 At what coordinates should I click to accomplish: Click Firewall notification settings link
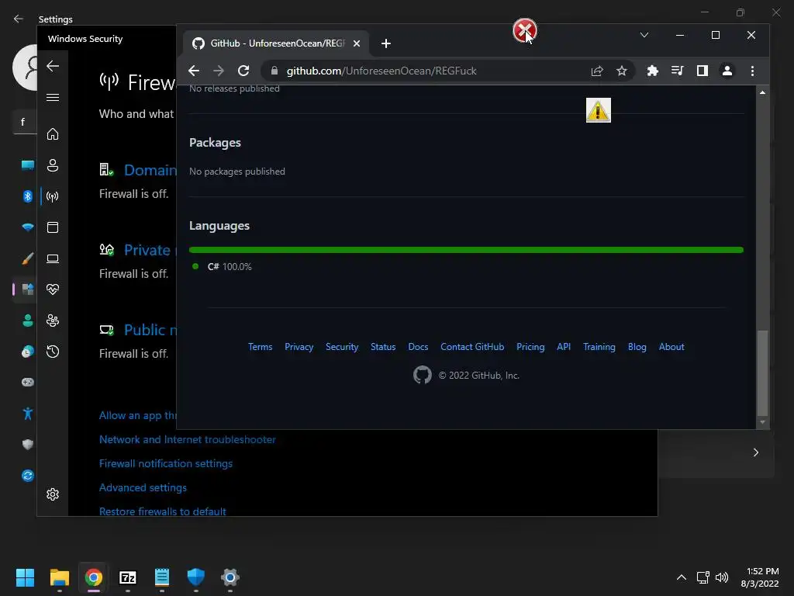166,463
